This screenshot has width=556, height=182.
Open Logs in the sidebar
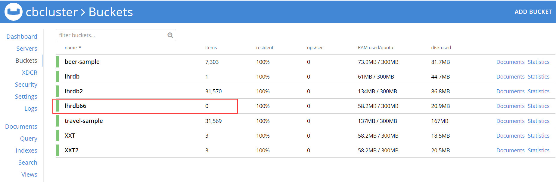coord(31,109)
